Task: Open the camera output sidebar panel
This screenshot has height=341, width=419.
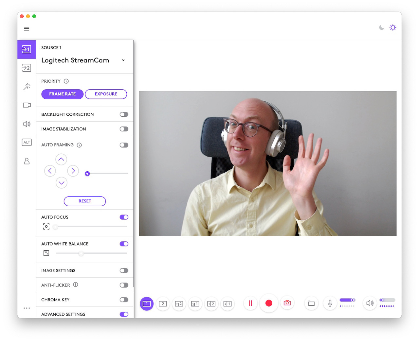Action: (27, 105)
